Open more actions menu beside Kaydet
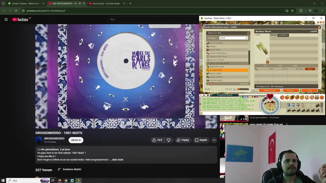Image resolution: width=326 pixels, height=183 pixels. (x=214, y=140)
